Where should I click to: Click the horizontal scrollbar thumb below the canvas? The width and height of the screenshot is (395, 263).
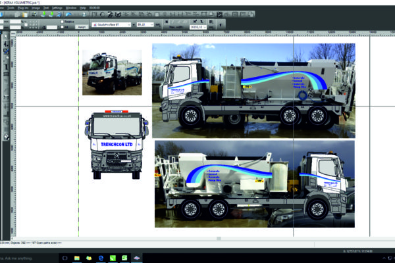(x=219, y=238)
